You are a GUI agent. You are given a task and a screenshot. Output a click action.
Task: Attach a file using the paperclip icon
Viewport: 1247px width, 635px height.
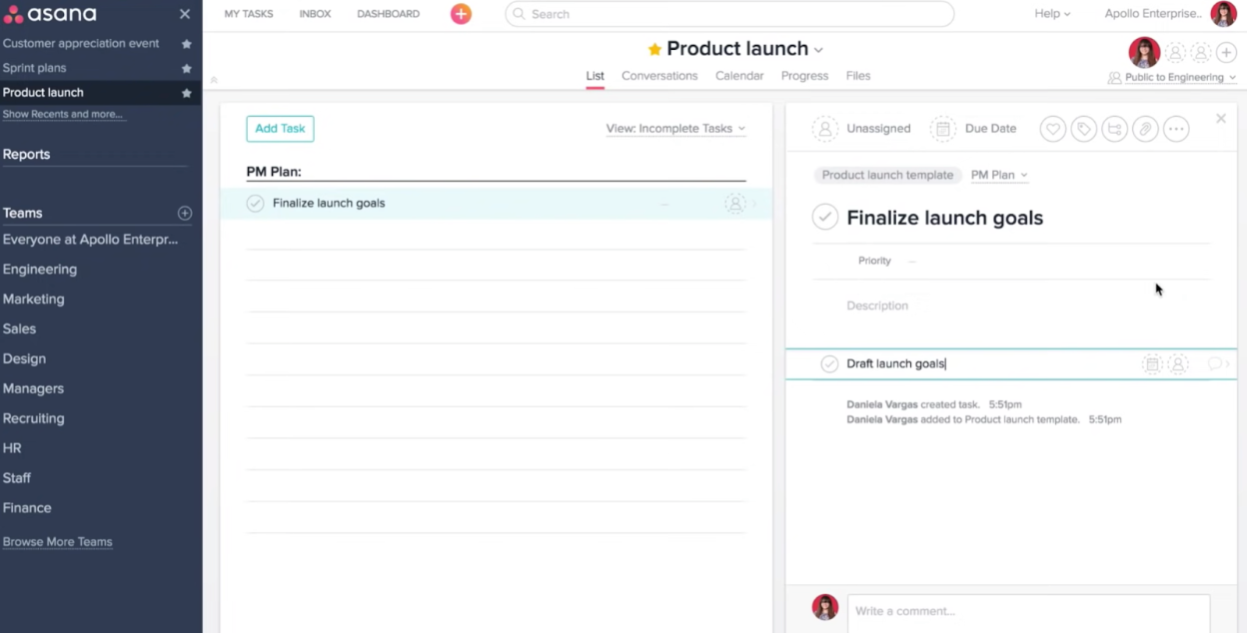[x=1145, y=129]
